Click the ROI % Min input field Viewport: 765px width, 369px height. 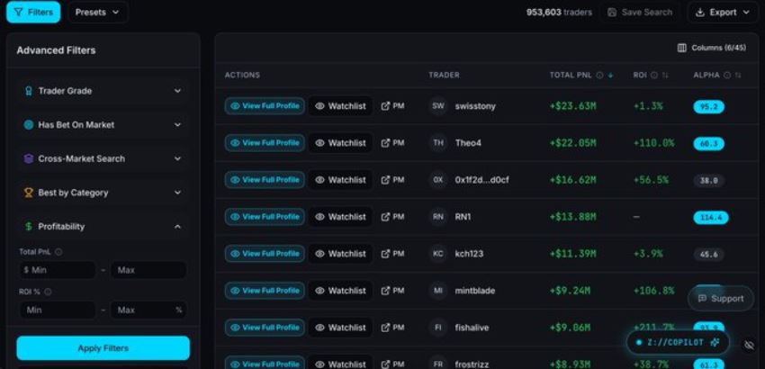coord(58,310)
